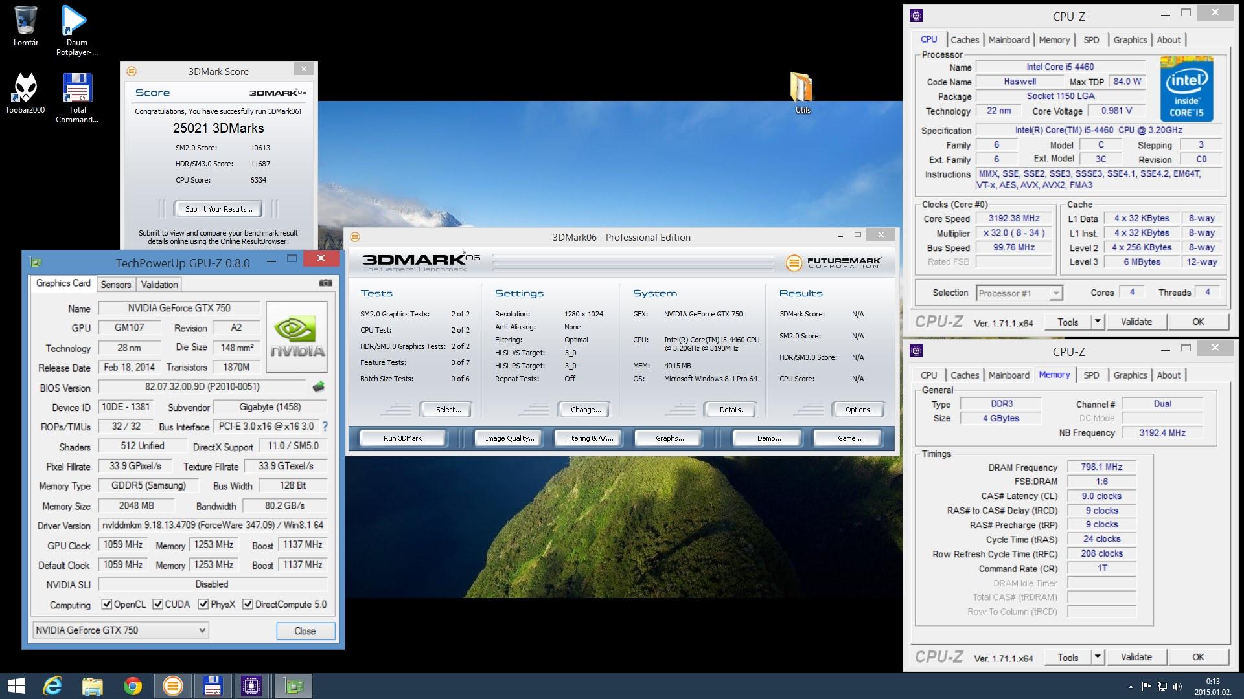Click the Action Center flag icon
This screenshot has height=699, width=1244.
coord(1147,687)
